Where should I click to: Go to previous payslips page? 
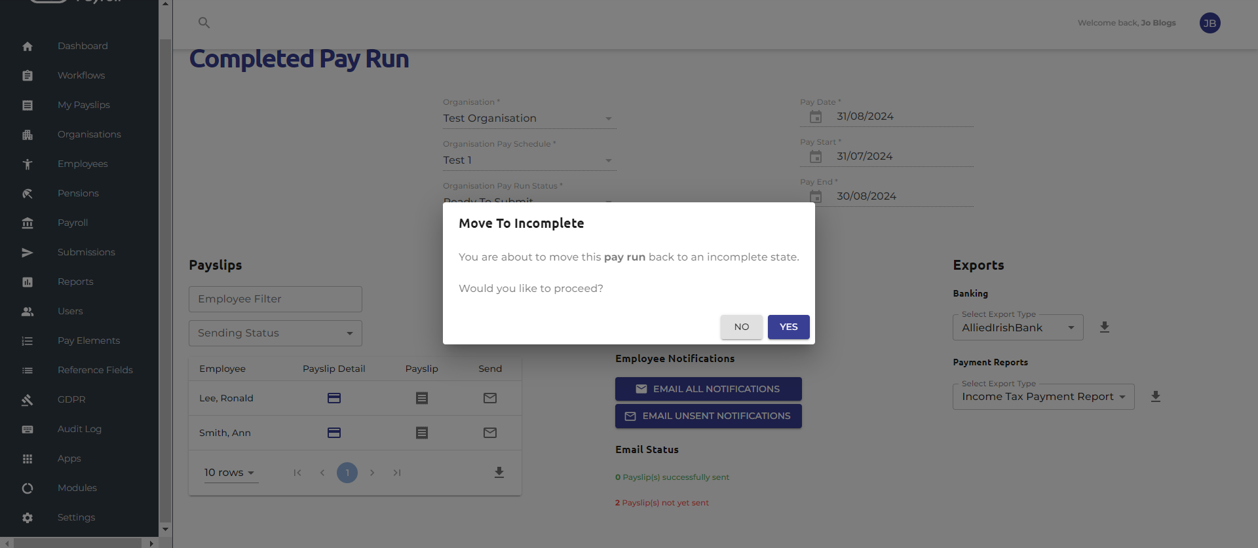pyautogui.click(x=322, y=473)
